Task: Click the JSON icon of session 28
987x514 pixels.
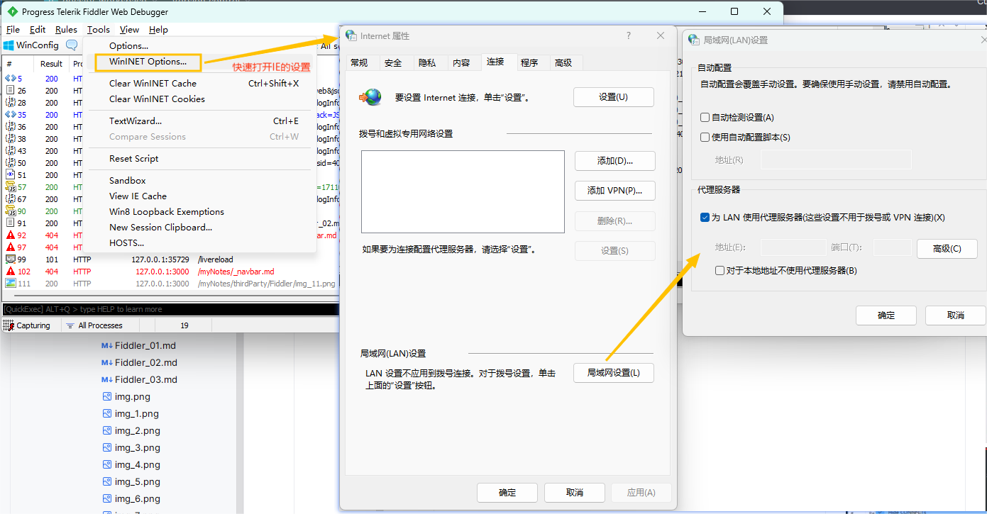Action: tap(10, 102)
